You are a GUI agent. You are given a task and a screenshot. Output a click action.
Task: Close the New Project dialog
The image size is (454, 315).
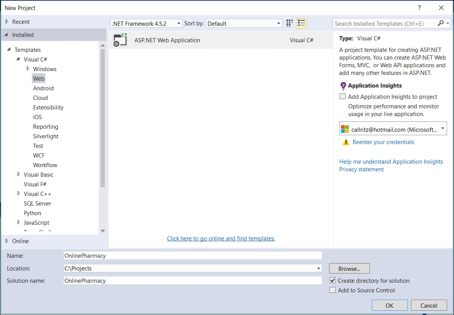click(x=441, y=8)
